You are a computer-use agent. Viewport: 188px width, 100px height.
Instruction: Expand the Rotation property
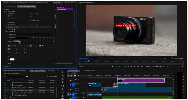pyautogui.click(x=6, y=23)
